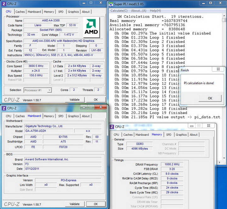
Task: Click the PI value output pi_data.txt line
Action: coord(167,117)
